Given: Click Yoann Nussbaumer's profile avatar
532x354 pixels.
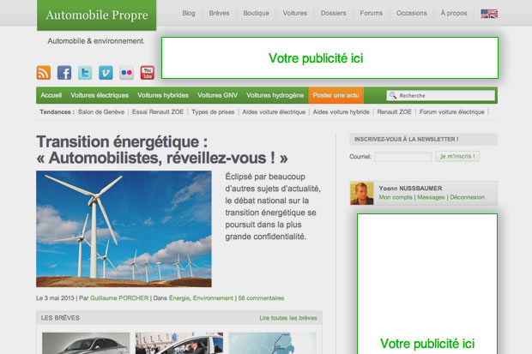Looking at the screenshot, I should pyautogui.click(x=361, y=193).
